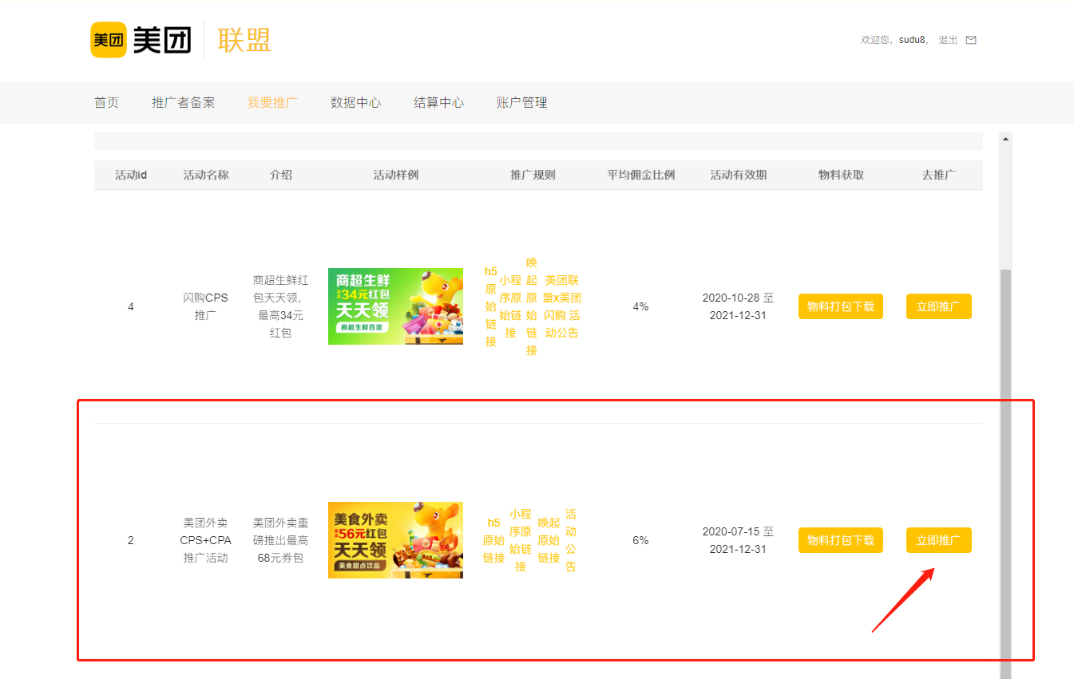
Task: Download 物料打包下载 for 闪购CPS推广
Action: [x=840, y=306]
